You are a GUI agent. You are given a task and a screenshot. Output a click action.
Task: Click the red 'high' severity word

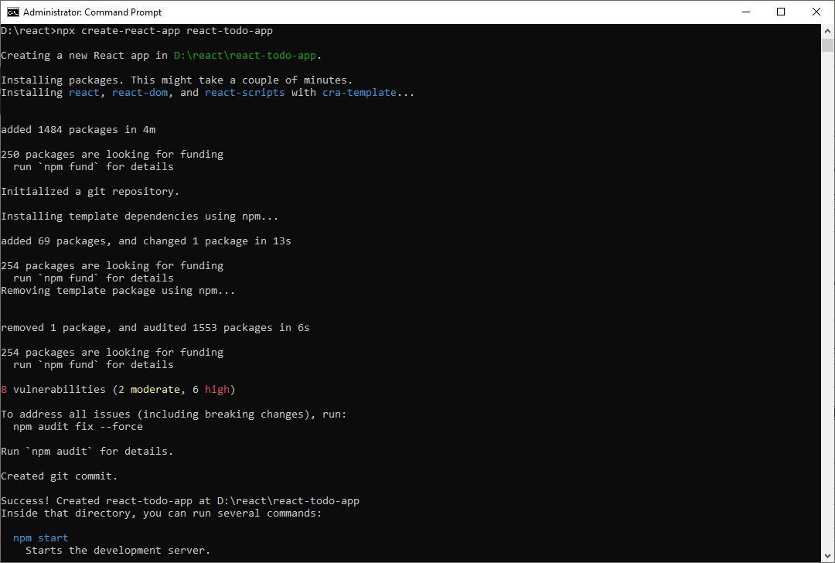tap(216, 390)
